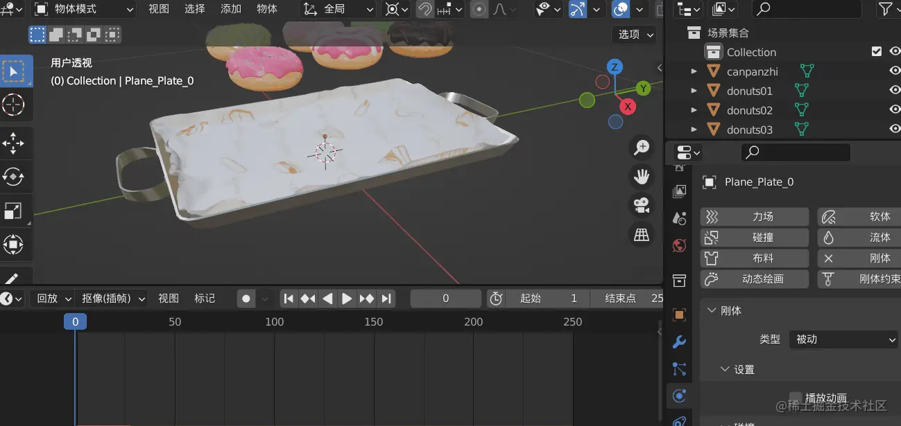Click perspective/orthographic grid icon
The height and width of the screenshot is (426, 901).
tap(642, 235)
